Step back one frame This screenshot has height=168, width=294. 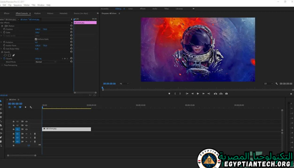click(192, 94)
